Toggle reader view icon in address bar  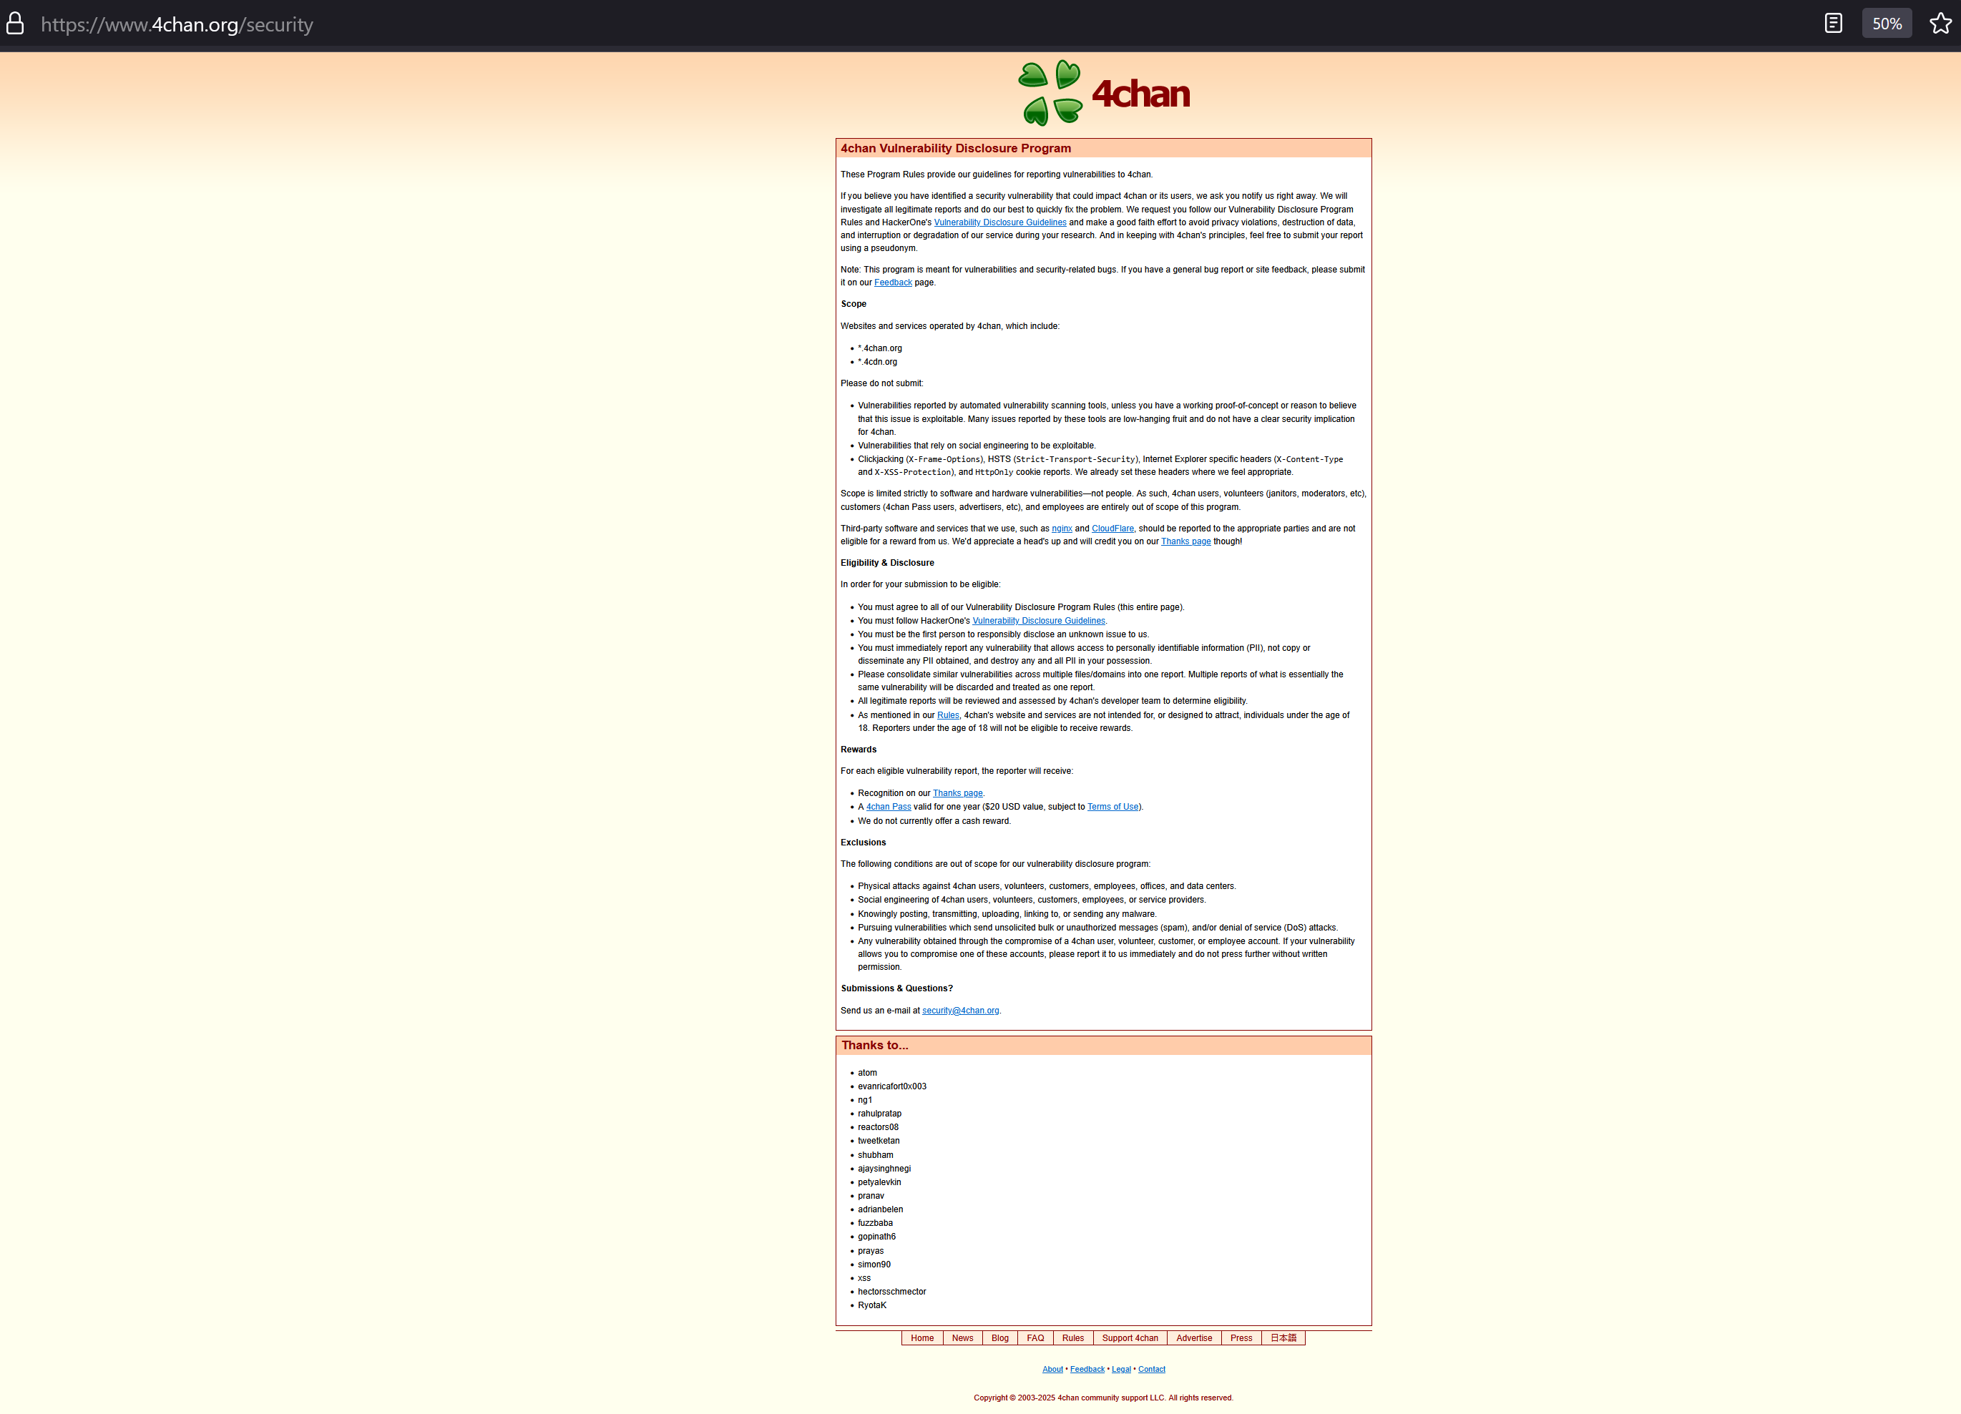1833,24
